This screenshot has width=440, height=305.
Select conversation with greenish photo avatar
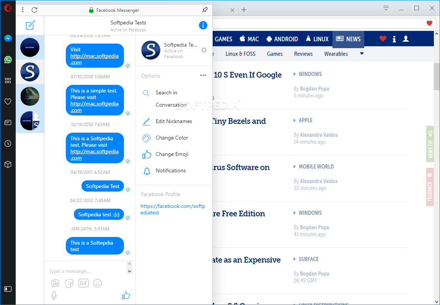coord(30,96)
